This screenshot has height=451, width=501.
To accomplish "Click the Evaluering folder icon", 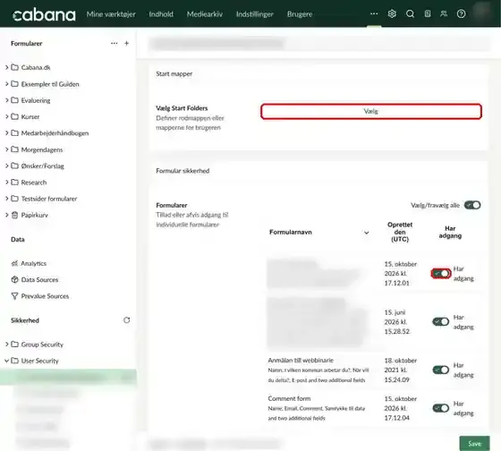I will [x=14, y=100].
